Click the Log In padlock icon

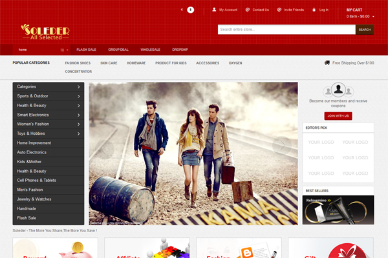click(314, 10)
